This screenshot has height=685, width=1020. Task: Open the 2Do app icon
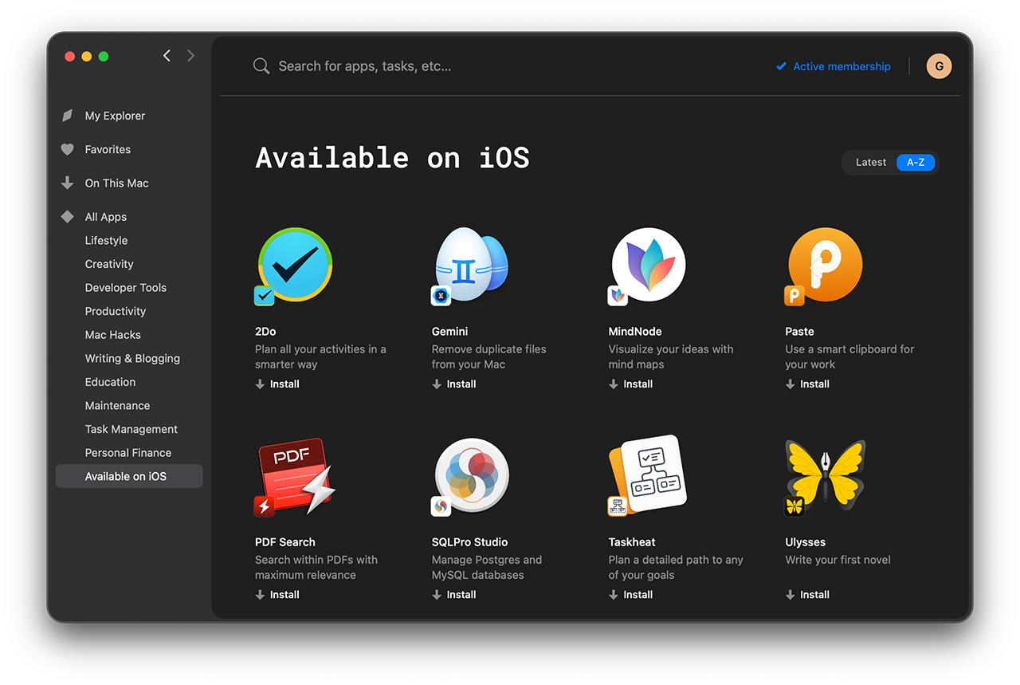click(x=295, y=265)
